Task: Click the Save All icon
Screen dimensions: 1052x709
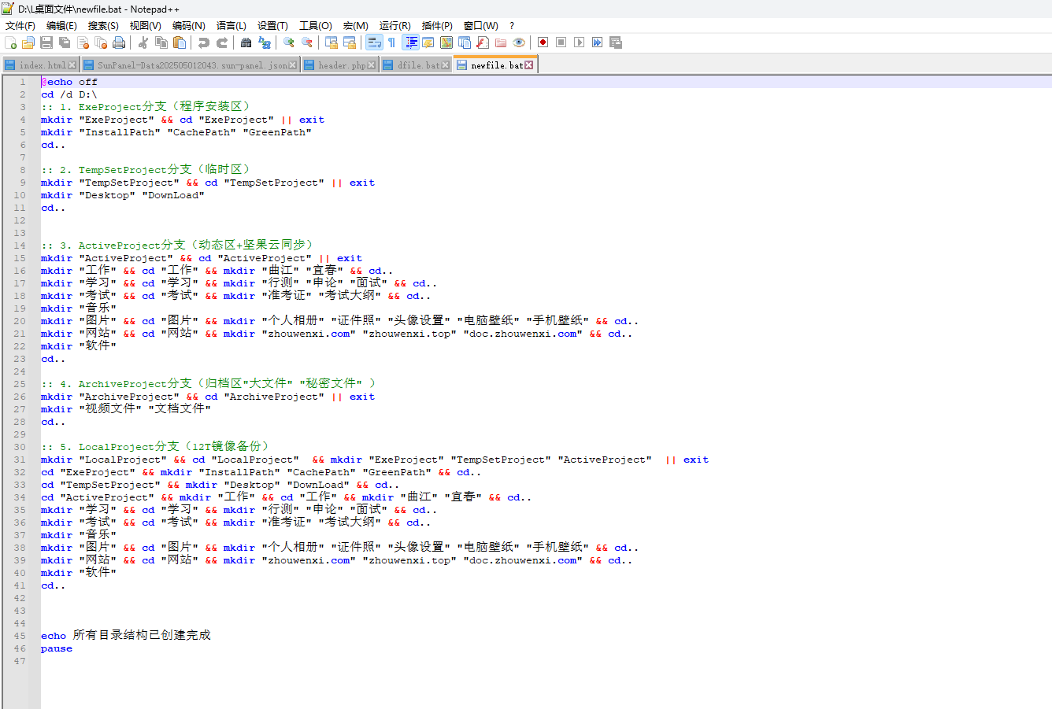Action: pos(65,42)
